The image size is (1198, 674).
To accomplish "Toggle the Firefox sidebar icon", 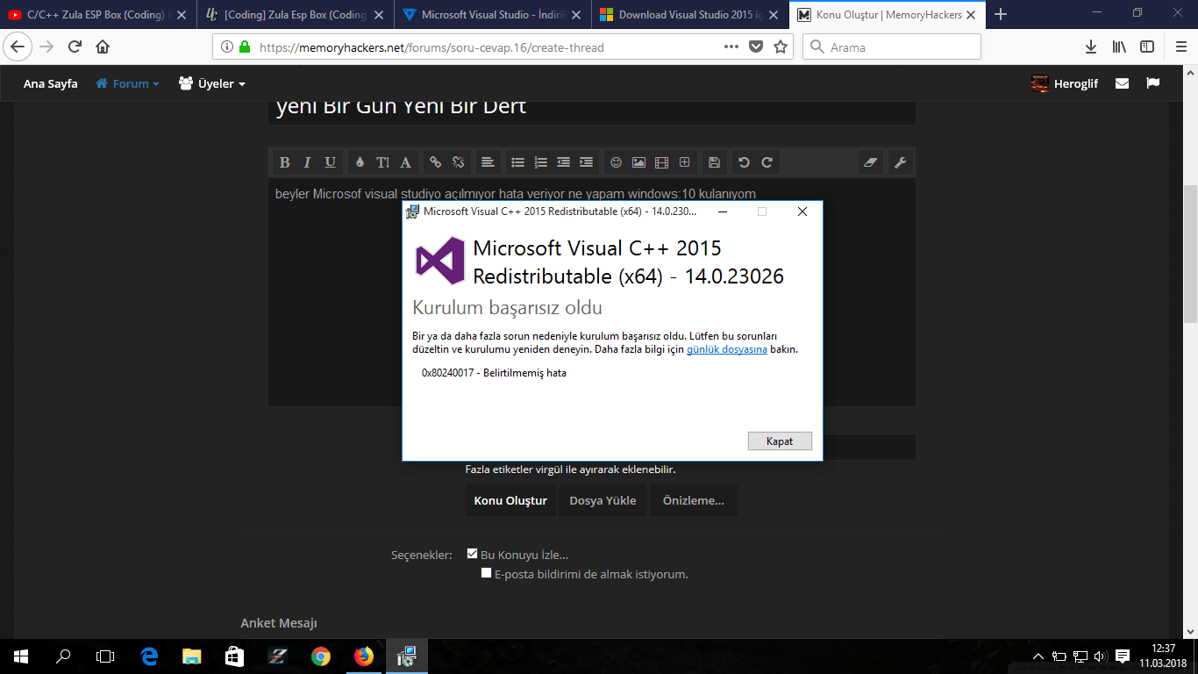I will tap(1147, 47).
